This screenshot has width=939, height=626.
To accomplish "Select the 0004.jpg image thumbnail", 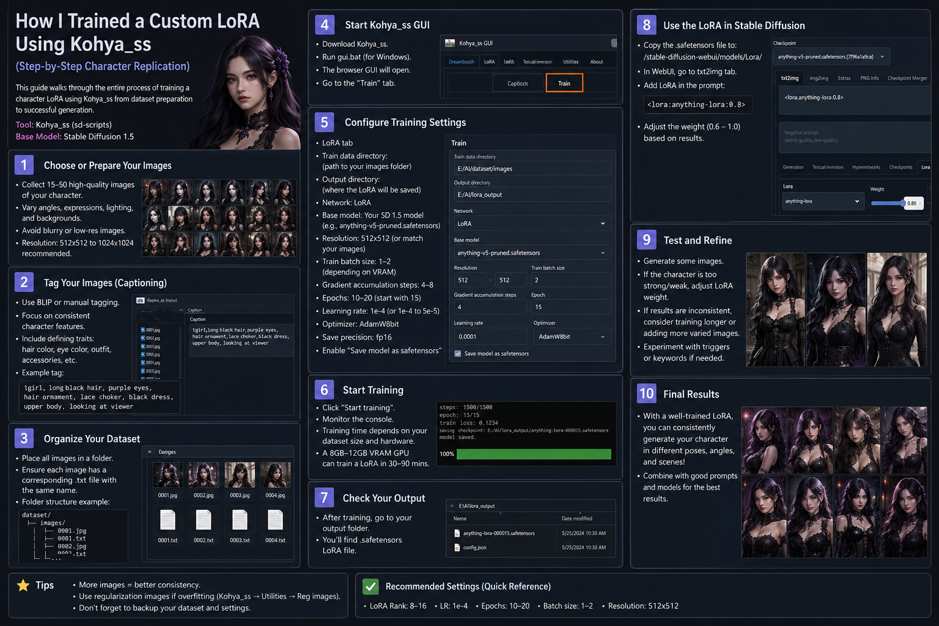I will tap(275, 475).
